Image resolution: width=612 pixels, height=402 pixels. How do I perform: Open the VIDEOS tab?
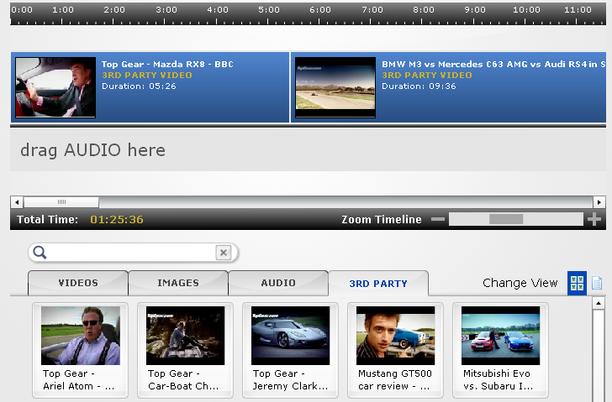pos(78,283)
